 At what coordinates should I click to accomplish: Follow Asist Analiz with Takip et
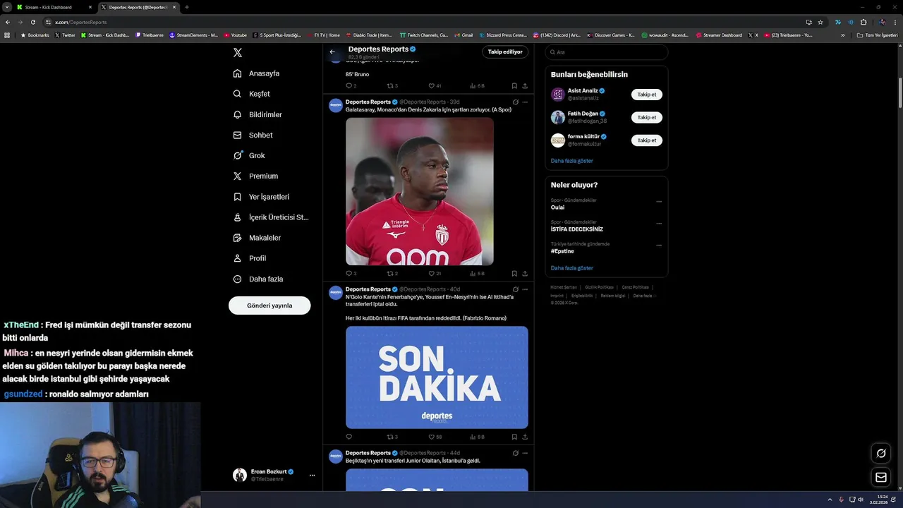pyautogui.click(x=646, y=95)
